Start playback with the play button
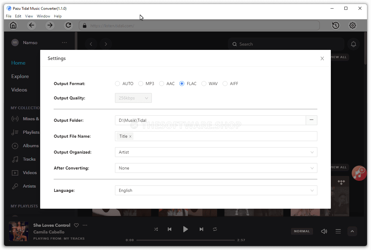 [185, 229]
